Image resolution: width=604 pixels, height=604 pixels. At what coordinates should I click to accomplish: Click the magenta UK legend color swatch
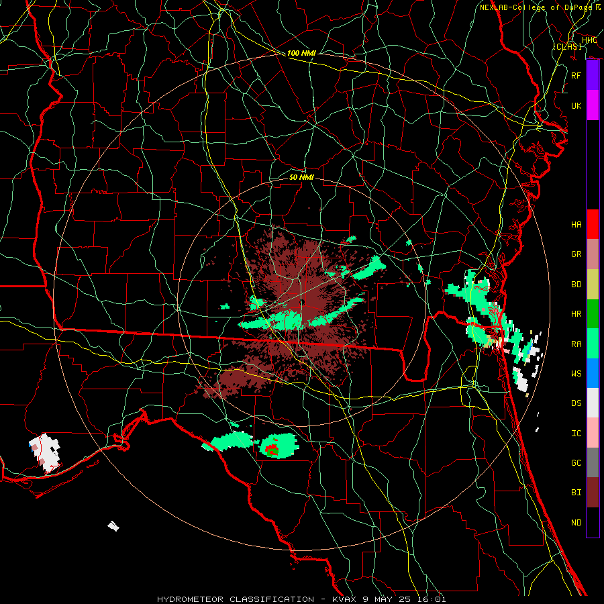click(593, 105)
